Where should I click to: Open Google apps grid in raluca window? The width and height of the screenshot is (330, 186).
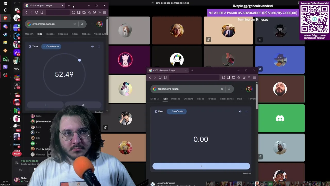(243, 89)
